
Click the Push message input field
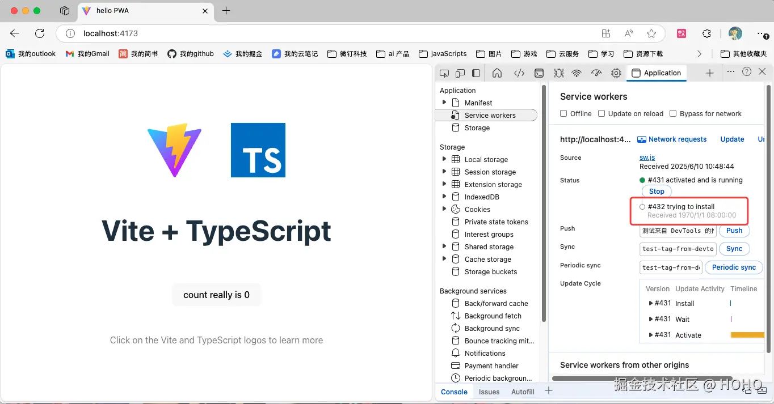pos(678,231)
